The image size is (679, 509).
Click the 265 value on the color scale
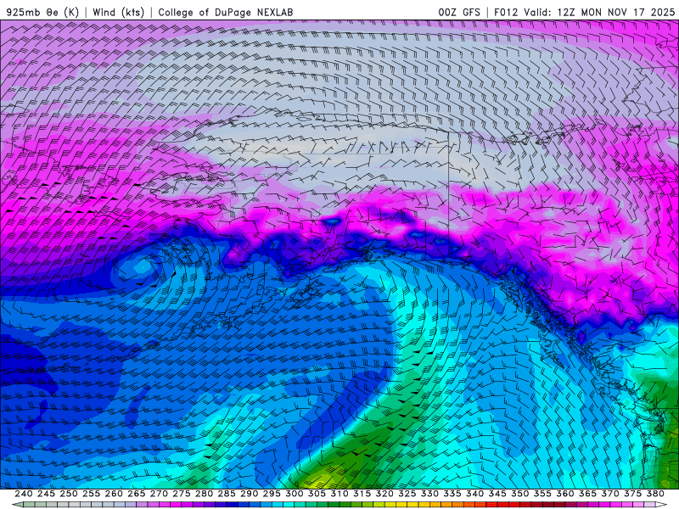pos(136,494)
